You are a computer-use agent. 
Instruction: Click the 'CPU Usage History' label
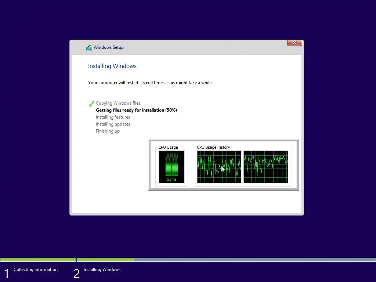coord(213,147)
